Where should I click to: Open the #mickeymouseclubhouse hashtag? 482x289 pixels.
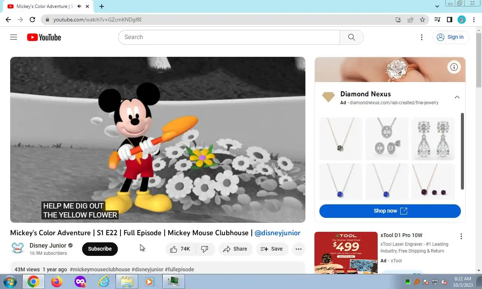[x=100, y=269]
